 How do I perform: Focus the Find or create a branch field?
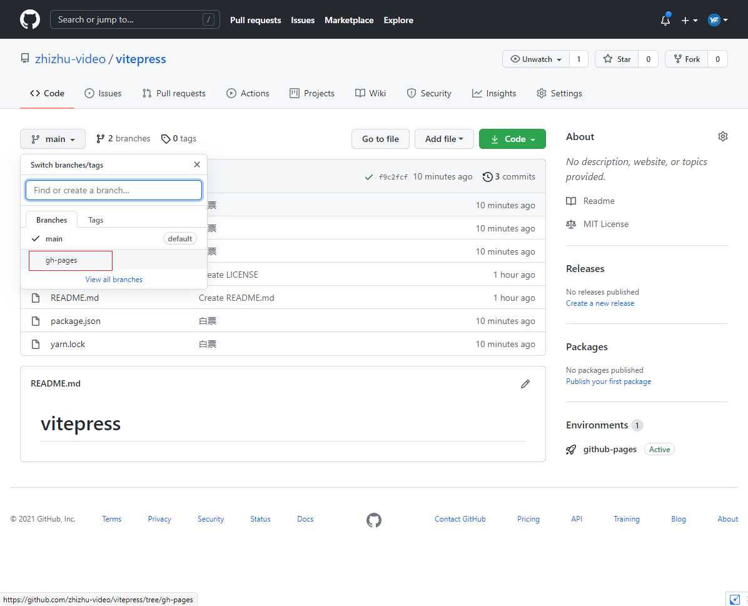(x=114, y=190)
